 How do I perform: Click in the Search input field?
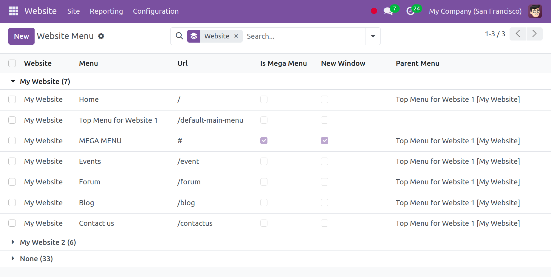pos(304,36)
